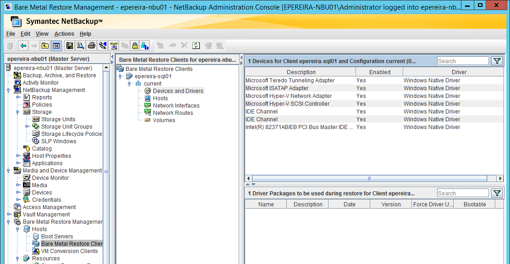
Task: Click filter icon in Driver Packages pane
Action: pyautogui.click(x=497, y=193)
